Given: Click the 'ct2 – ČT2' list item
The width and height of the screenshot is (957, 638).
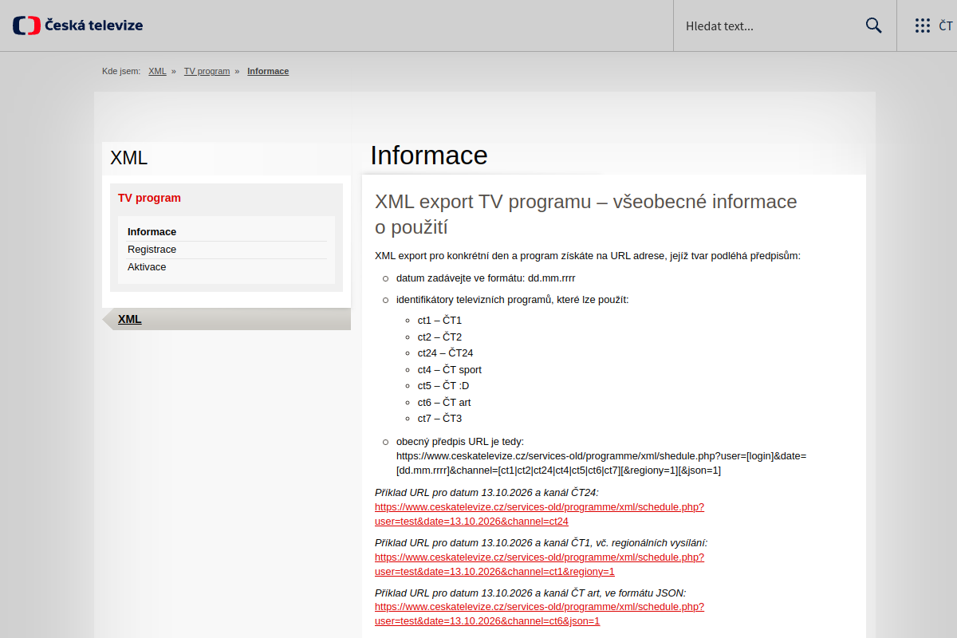Looking at the screenshot, I should tap(439, 337).
